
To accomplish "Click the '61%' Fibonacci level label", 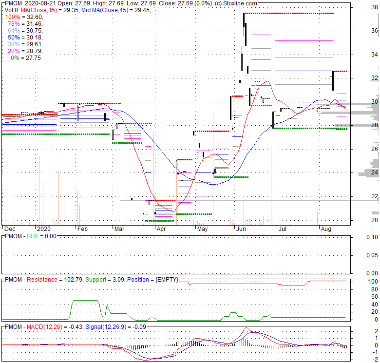I will point(14,31).
